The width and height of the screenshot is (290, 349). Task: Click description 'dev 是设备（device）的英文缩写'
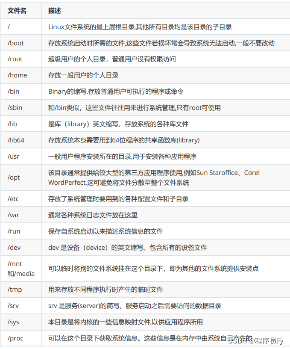click(128, 248)
